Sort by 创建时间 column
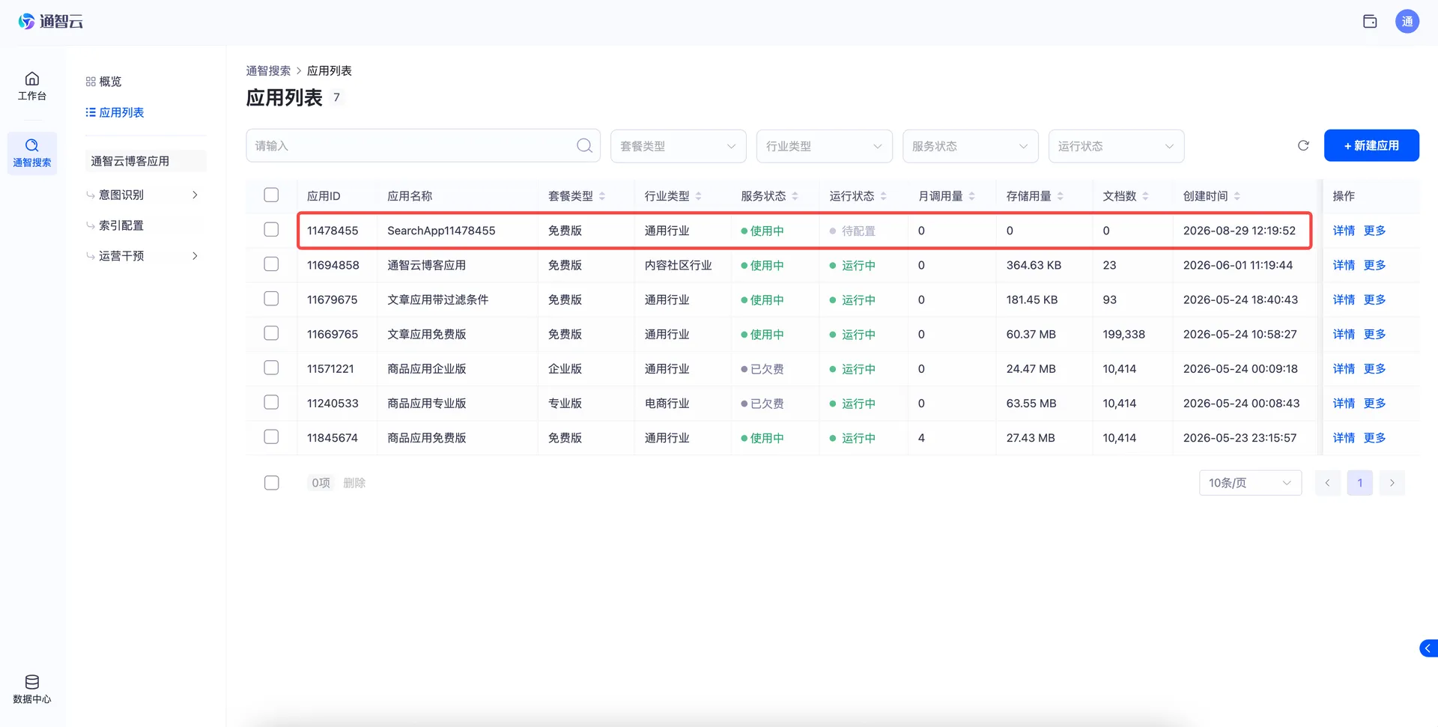The width and height of the screenshot is (1438, 727). [1237, 196]
